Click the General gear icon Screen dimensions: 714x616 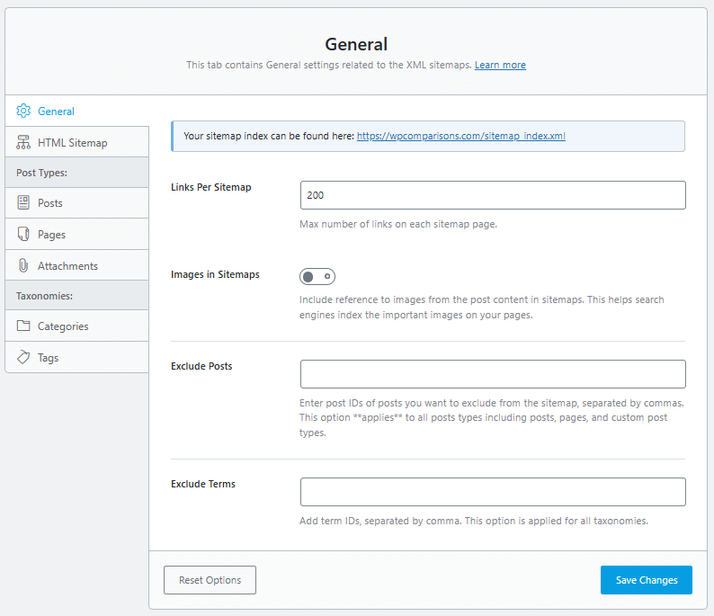(23, 112)
